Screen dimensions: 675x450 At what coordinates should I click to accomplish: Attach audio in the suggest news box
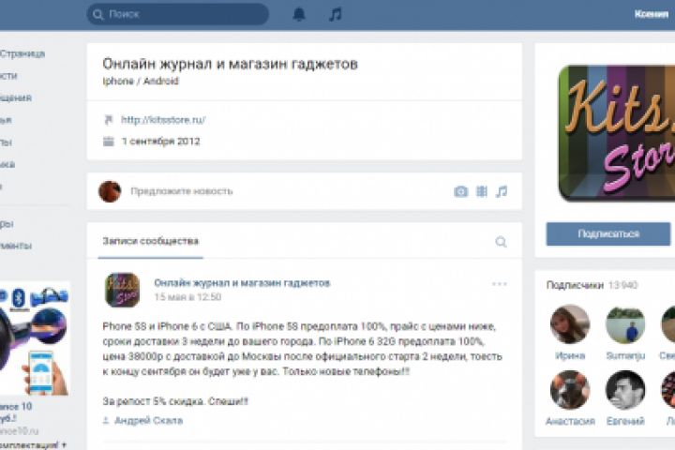coord(502,191)
